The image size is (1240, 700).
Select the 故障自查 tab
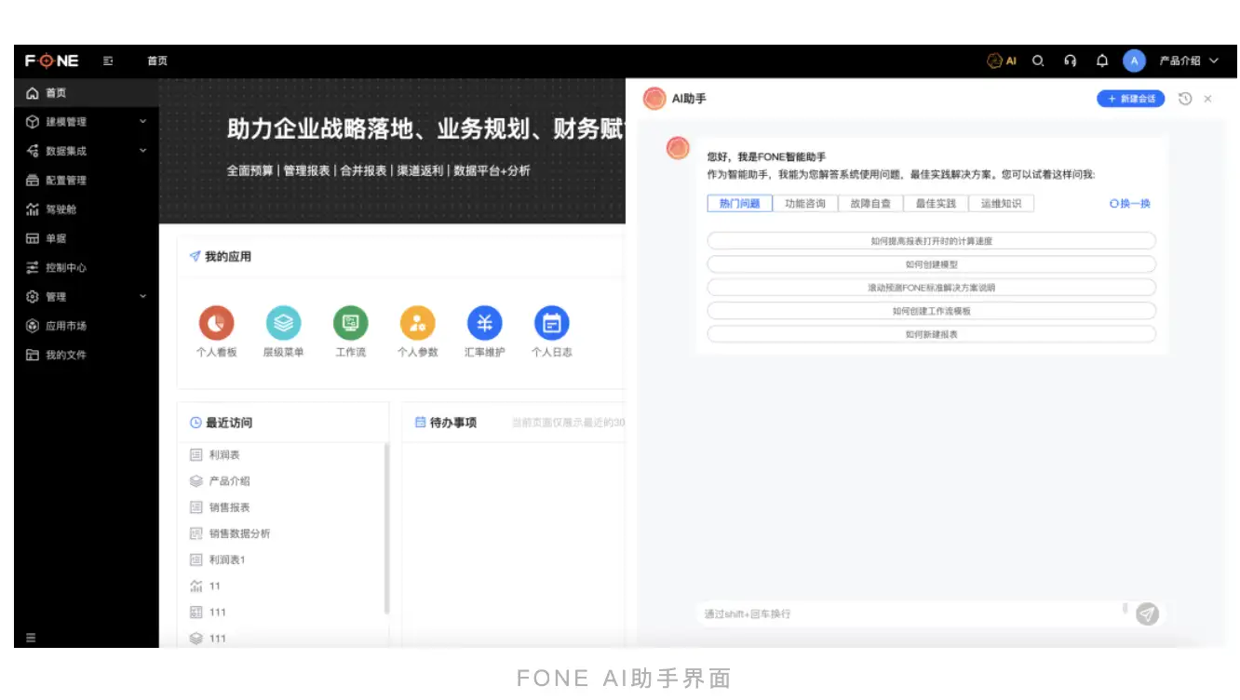click(870, 204)
